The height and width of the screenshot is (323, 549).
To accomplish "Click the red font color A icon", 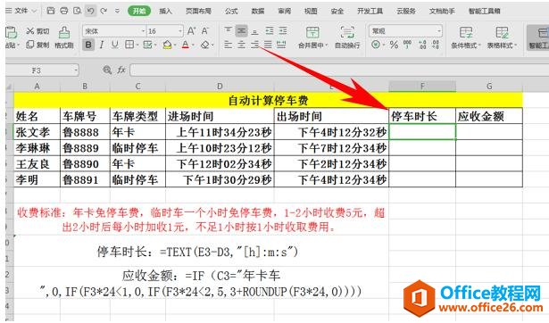I will (186, 45).
